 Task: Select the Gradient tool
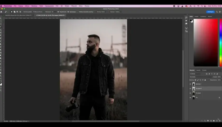point(1,53)
